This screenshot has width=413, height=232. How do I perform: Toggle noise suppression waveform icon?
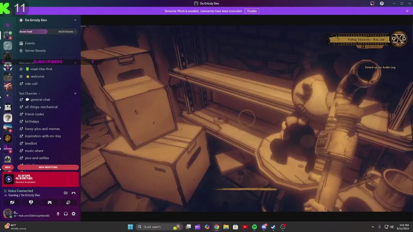coord(66,193)
